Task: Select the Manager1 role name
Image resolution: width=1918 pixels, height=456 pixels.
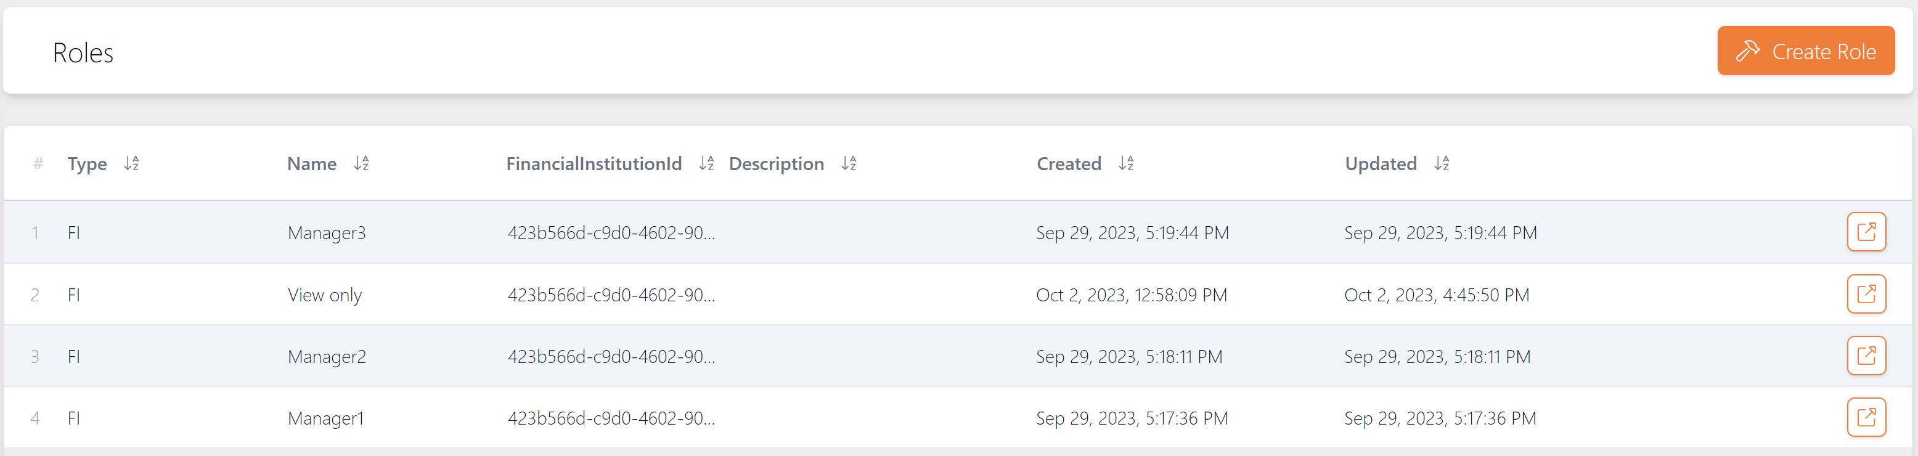Action: (x=325, y=419)
